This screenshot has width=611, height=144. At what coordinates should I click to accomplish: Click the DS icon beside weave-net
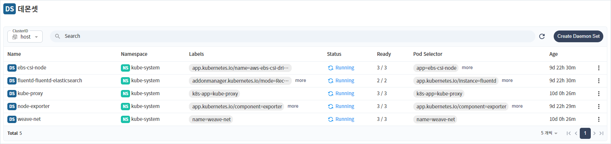[x=12, y=119]
